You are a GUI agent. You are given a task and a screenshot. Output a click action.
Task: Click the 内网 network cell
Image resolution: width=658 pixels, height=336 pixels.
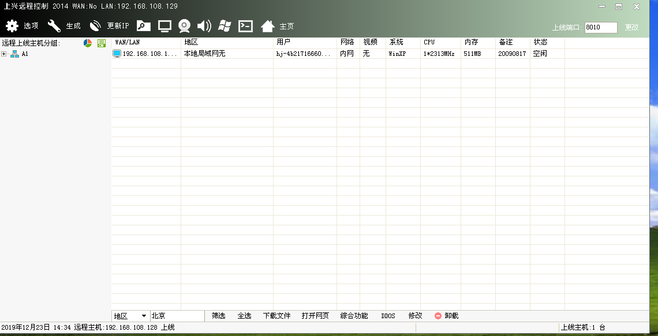347,54
